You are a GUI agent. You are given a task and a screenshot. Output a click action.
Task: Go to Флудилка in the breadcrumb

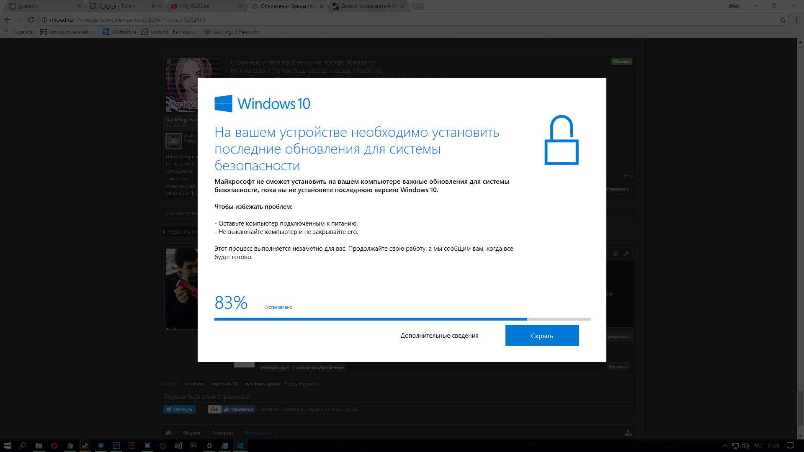click(x=257, y=433)
